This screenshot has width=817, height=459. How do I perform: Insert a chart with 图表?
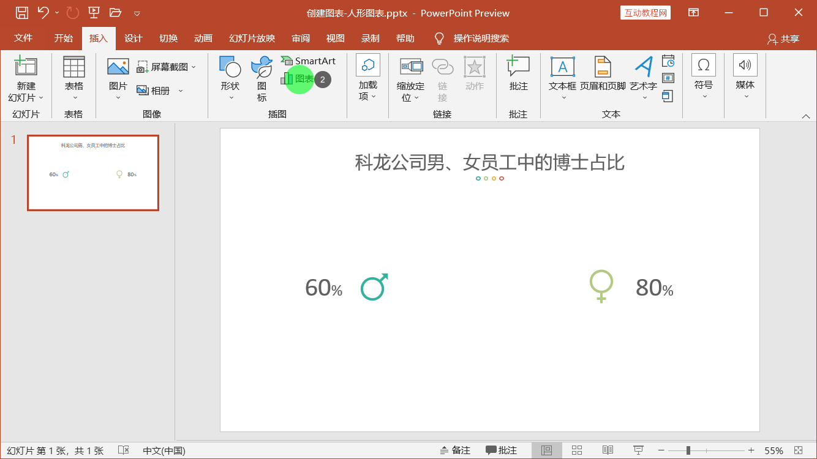point(298,79)
